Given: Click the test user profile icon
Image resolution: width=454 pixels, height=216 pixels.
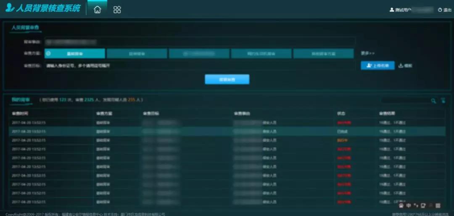Looking at the screenshot, I should [392, 10].
